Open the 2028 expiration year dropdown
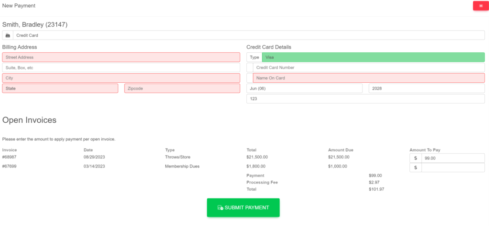This screenshot has height=226, width=489. 426,88
